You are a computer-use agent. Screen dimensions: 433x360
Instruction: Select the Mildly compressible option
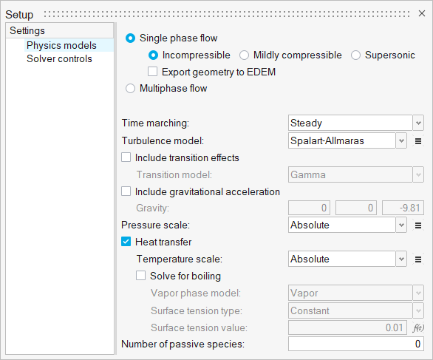[x=244, y=55]
